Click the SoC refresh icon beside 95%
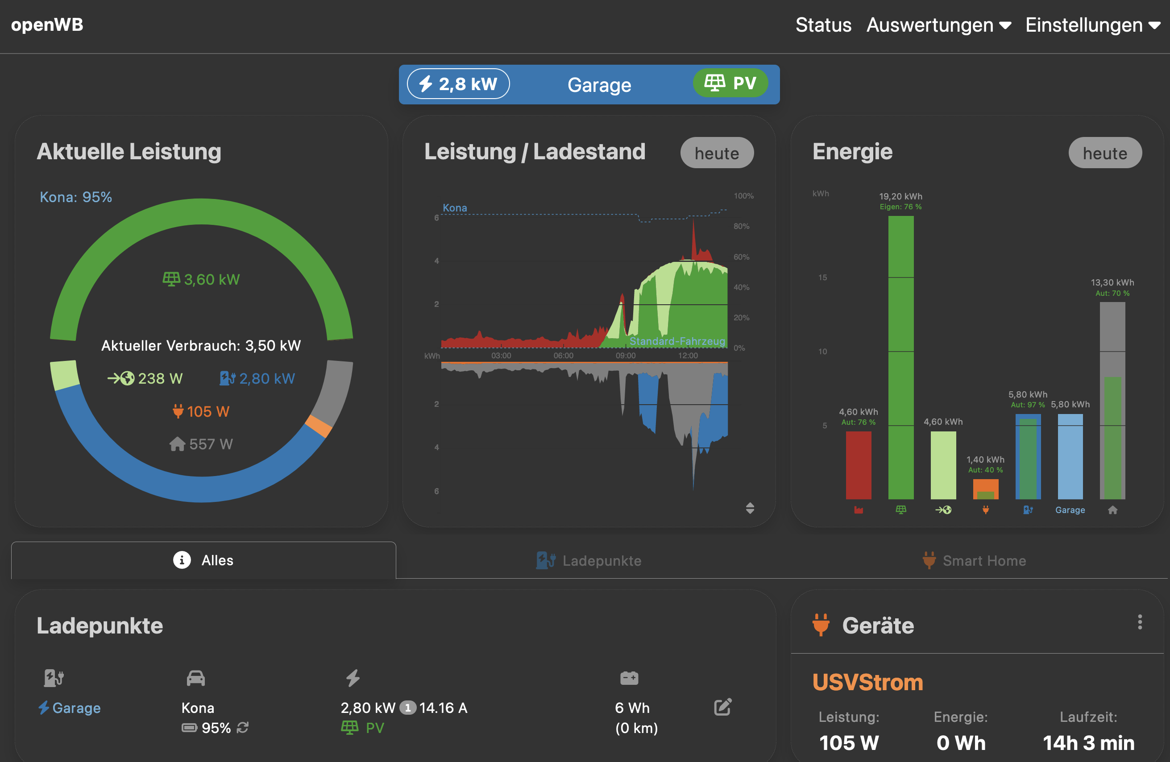Screen dimensions: 1170x762 point(242,728)
